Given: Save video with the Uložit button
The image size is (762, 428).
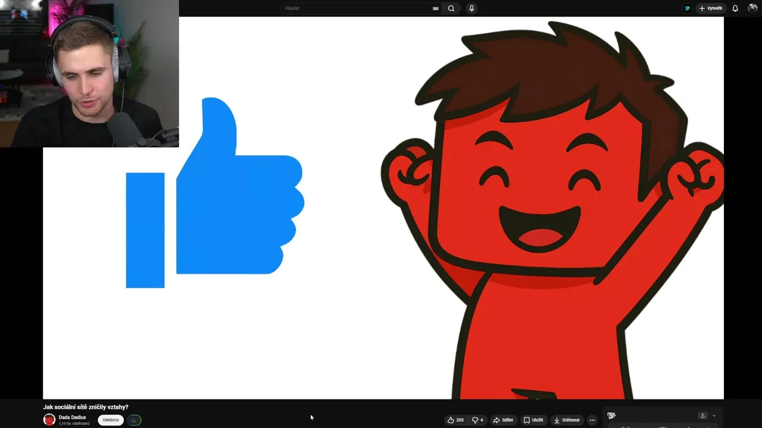Looking at the screenshot, I should click(533, 420).
